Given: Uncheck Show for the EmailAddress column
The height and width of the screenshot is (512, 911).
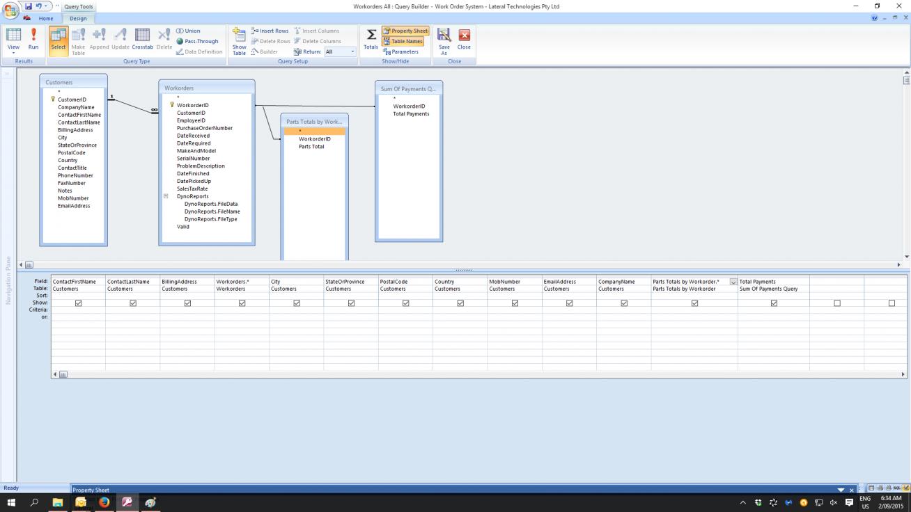Looking at the screenshot, I should [x=569, y=303].
